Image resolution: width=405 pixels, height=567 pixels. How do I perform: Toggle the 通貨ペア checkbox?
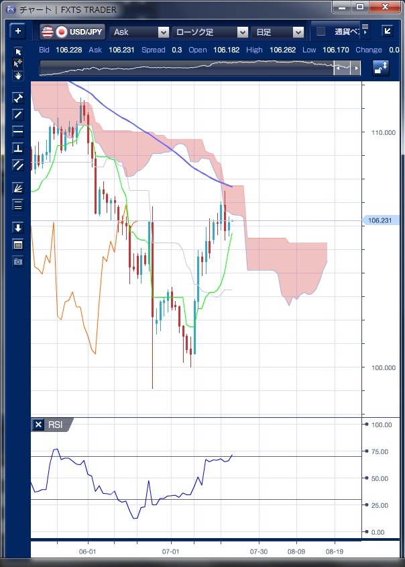click(x=321, y=32)
